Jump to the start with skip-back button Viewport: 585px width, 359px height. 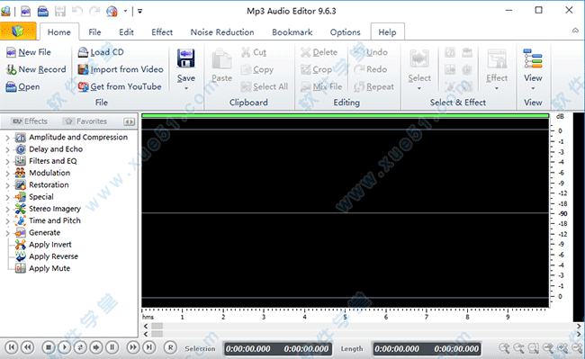(12, 347)
